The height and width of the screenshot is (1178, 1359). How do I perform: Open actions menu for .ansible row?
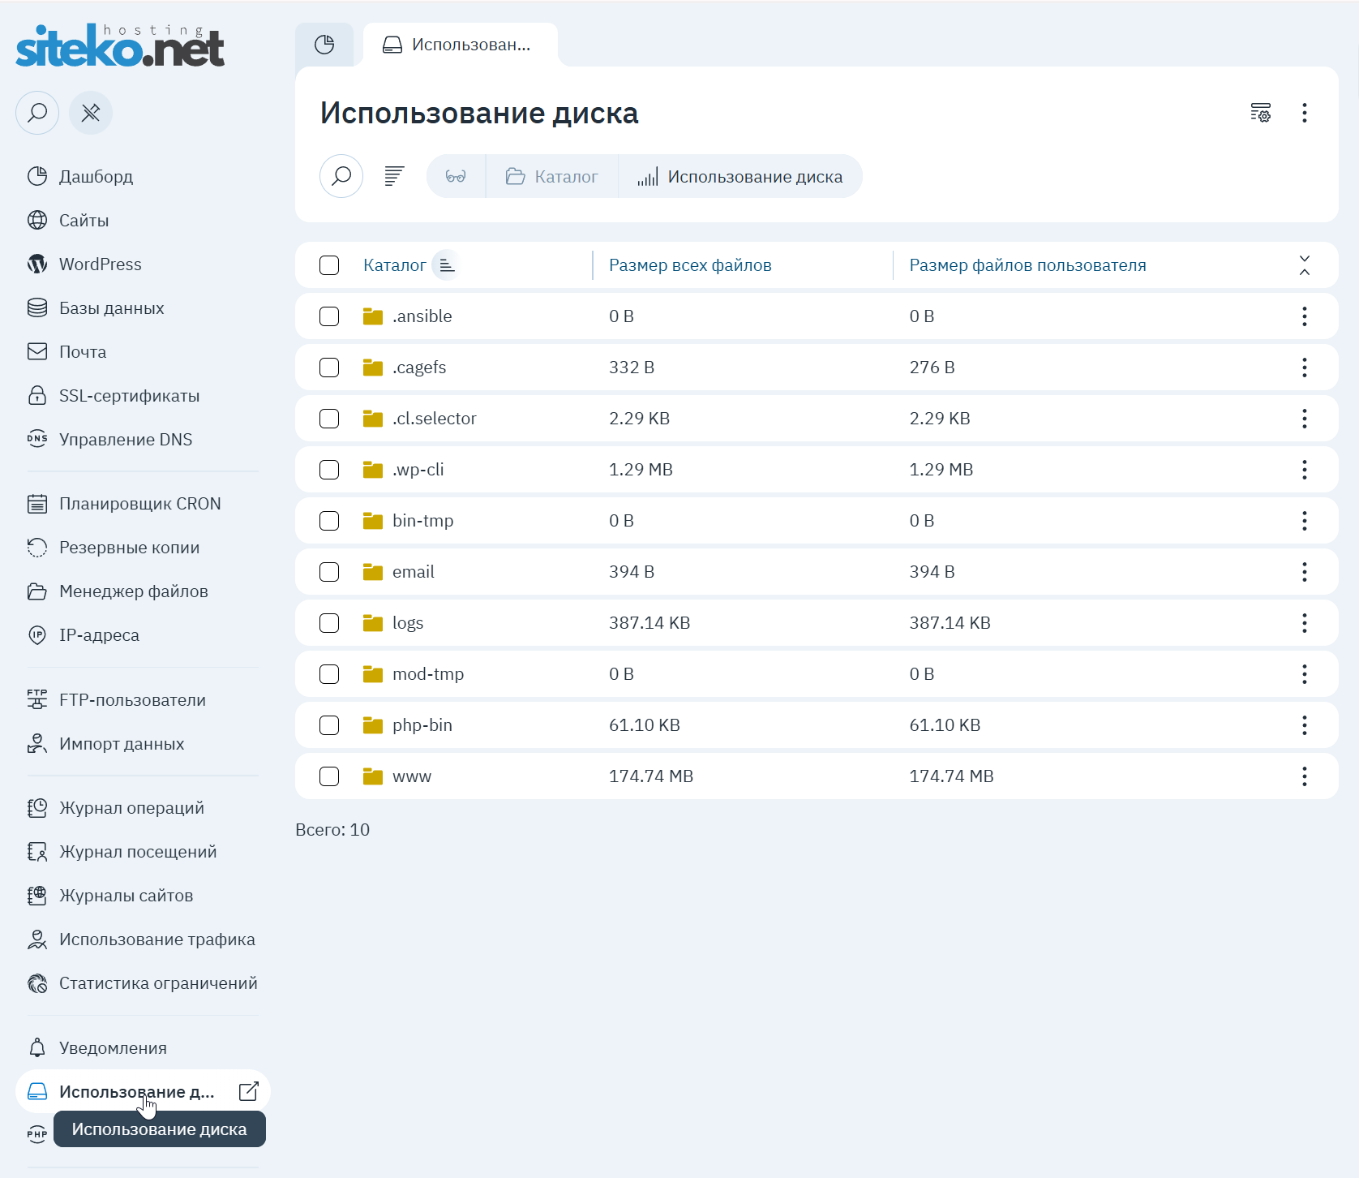point(1305,316)
